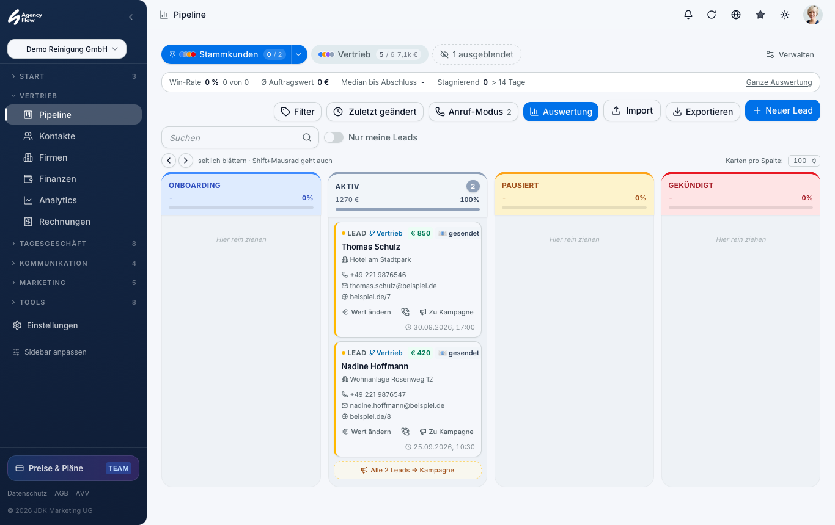Toggle light/dark theme sun icon

coord(785,15)
